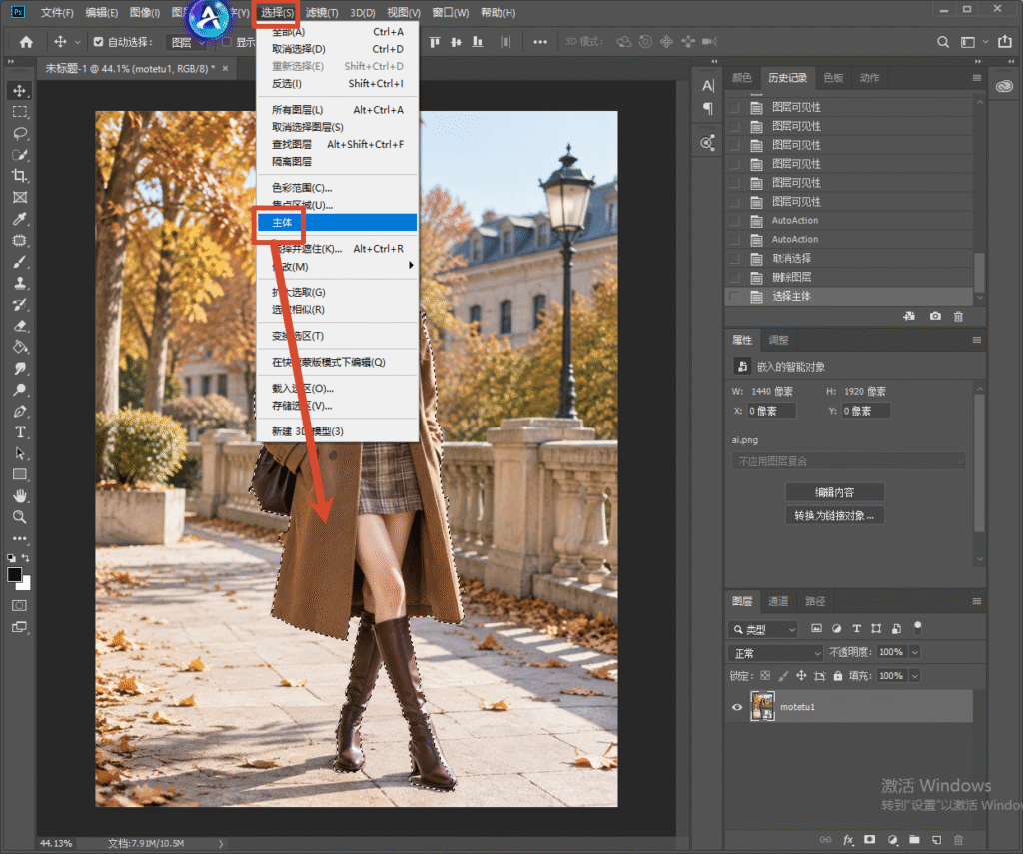Choose 主体 in the Select menu
Image resolution: width=1023 pixels, height=854 pixels.
pyautogui.click(x=337, y=223)
